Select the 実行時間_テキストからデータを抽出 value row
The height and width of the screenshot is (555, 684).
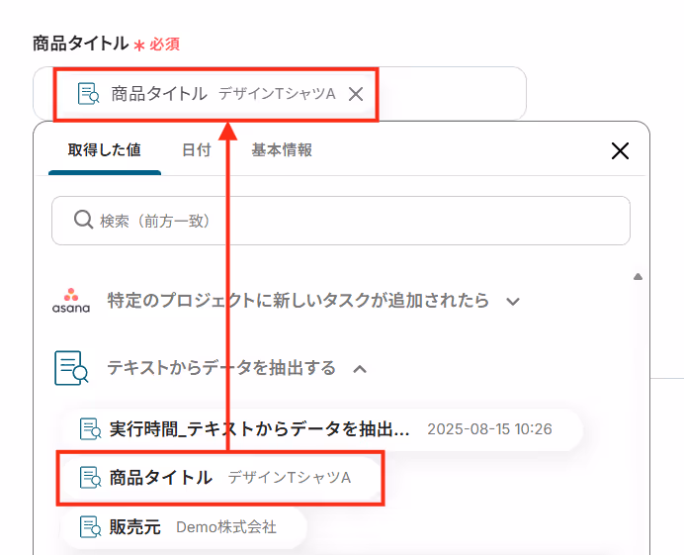[321, 429]
